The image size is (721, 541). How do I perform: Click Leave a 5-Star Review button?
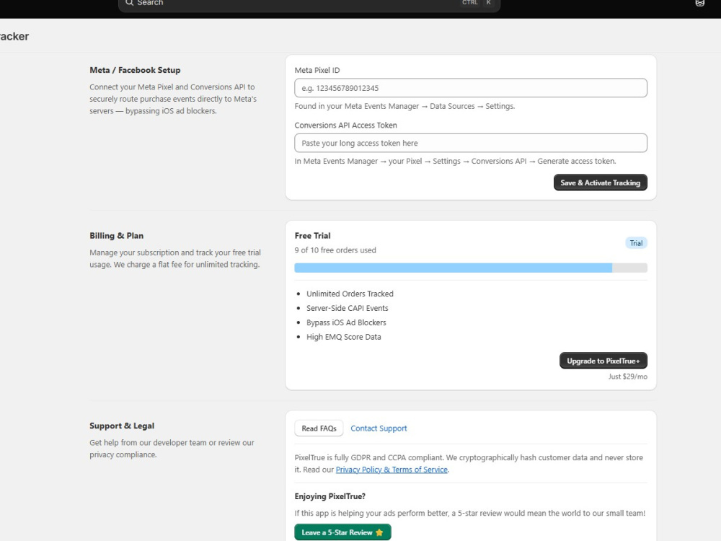click(342, 532)
